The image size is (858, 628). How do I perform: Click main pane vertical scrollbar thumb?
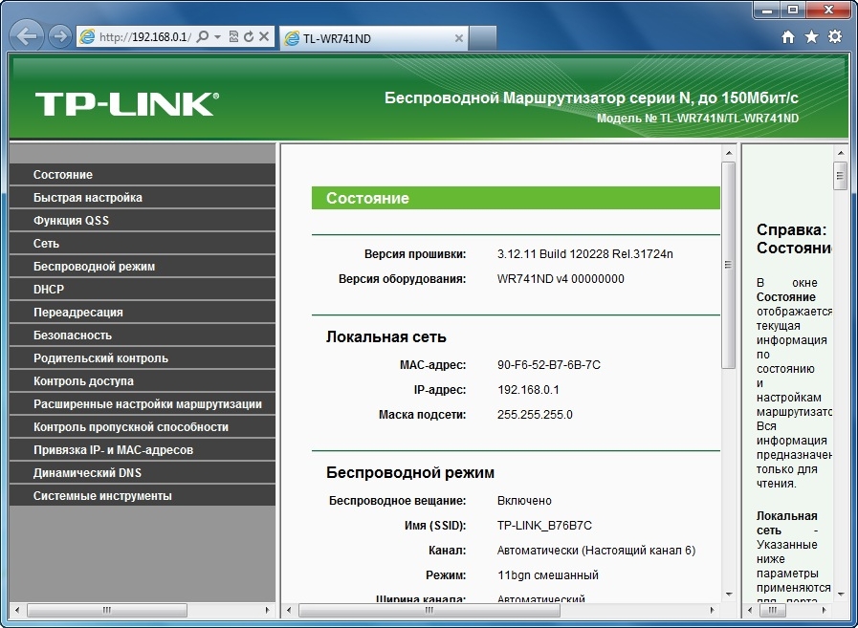click(x=728, y=265)
